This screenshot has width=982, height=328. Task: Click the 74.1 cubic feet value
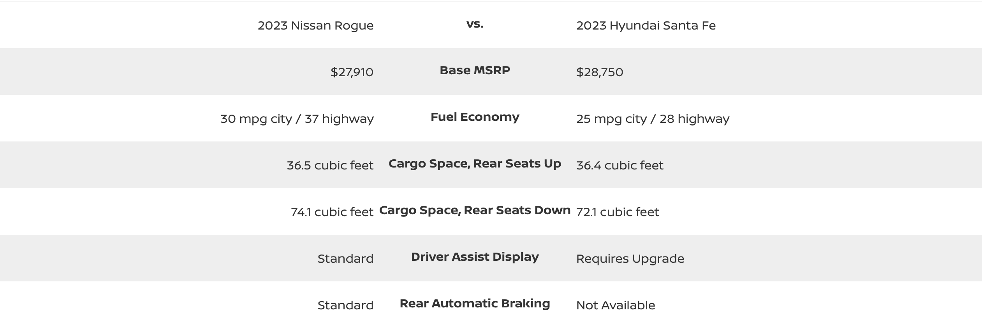point(332,212)
